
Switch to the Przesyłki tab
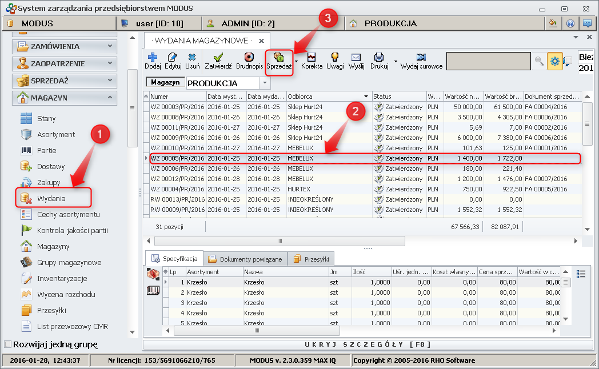[x=312, y=259]
